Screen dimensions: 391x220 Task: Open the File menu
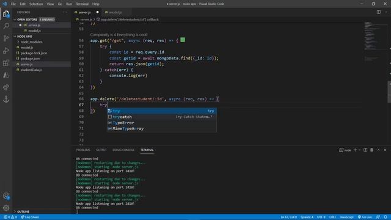pos(13,4)
